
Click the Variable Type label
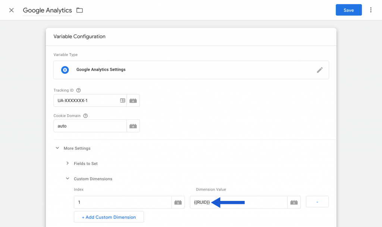click(x=66, y=55)
